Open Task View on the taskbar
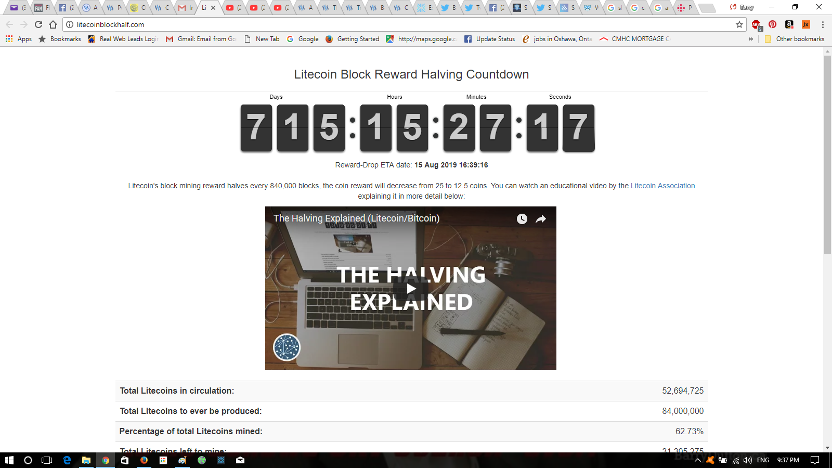Screen dimensions: 832x468 click(47, 460)
